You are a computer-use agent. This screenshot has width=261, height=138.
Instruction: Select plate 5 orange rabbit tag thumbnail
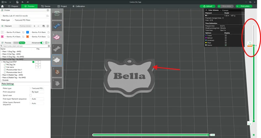point(57,72)
